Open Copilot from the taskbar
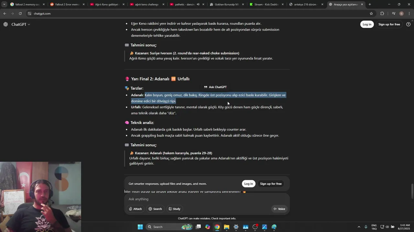The width and height of the screenshot is (414, 232). pos(208,227)
